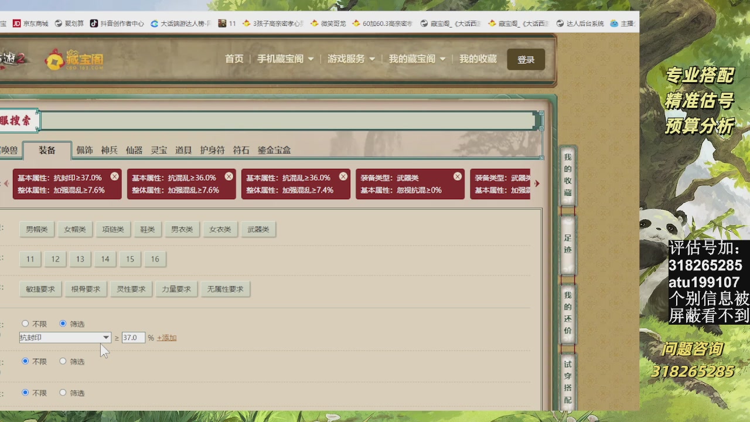Open the 抗封印 attribute dropdown
Image resolution: width=750 pixels, height=422 pixels.
65,338
